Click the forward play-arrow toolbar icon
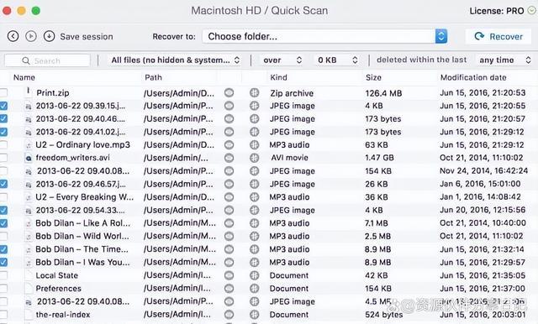Screen dimensions: 538x324 pos(31,36)
